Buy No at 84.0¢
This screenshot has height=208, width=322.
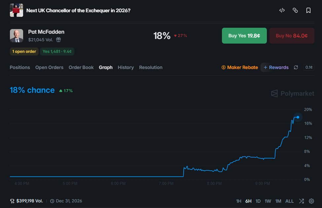click(292, 36)
